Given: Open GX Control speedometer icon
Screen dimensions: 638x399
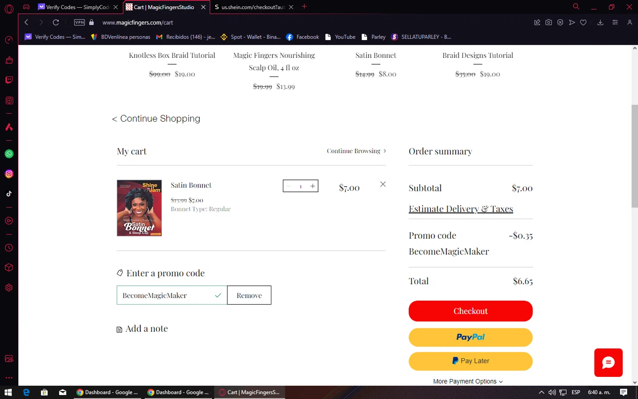Looking at the screenshot, I should [9, 40].
